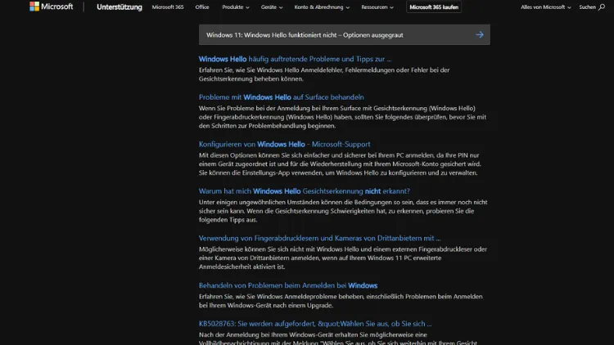Open the KB5028763 result link
This screenshot has height=345, width=614.
(x=315, y=324)
